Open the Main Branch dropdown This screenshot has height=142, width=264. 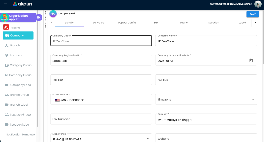coord(148,139)
